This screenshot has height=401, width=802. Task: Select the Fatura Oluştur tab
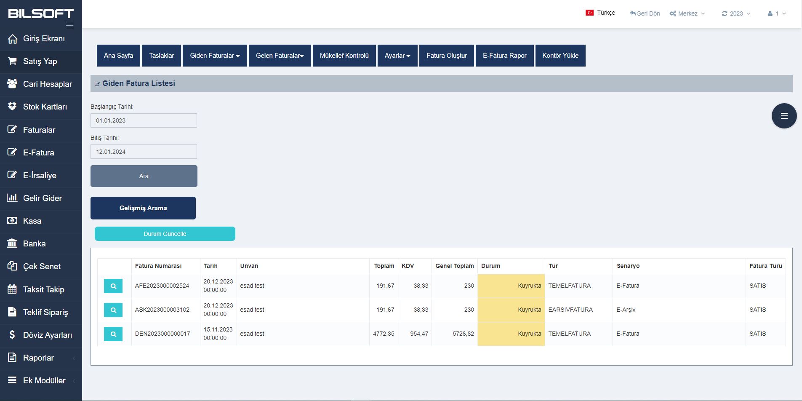[x=447, y=56]
